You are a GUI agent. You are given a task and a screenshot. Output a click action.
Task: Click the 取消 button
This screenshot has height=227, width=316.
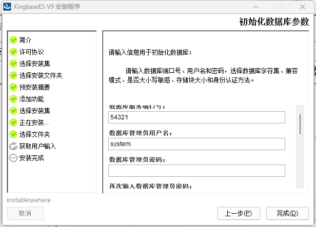click(25, 213)
